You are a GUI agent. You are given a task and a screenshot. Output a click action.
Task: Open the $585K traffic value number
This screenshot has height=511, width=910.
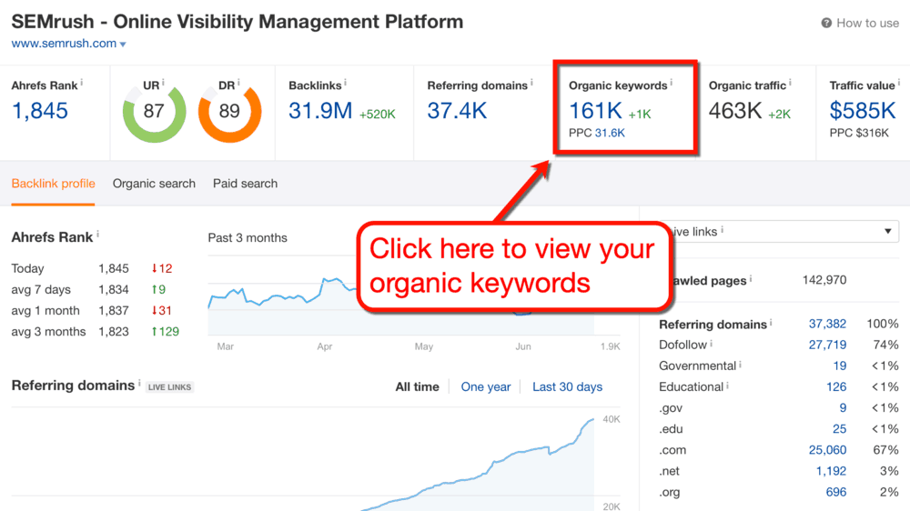(863, 111)
